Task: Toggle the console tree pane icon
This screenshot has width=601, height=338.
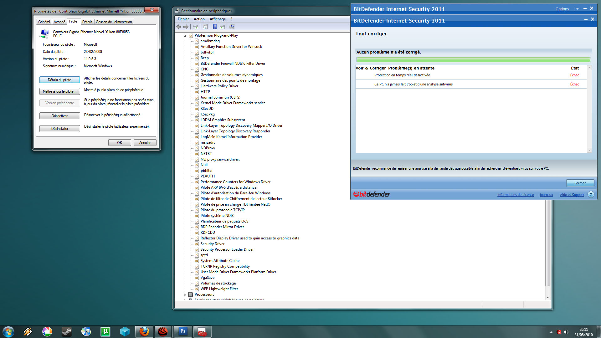Action: point(196,27)
